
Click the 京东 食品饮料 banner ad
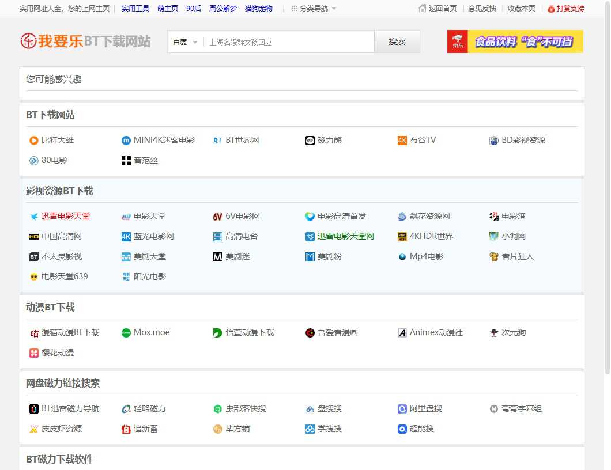tap(515, 41)
